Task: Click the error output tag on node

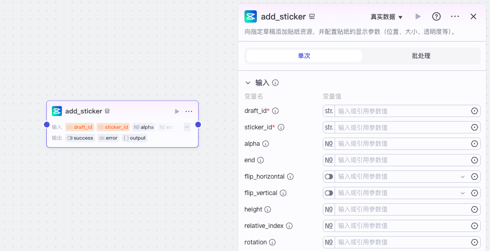Action: tap(108, 138)
